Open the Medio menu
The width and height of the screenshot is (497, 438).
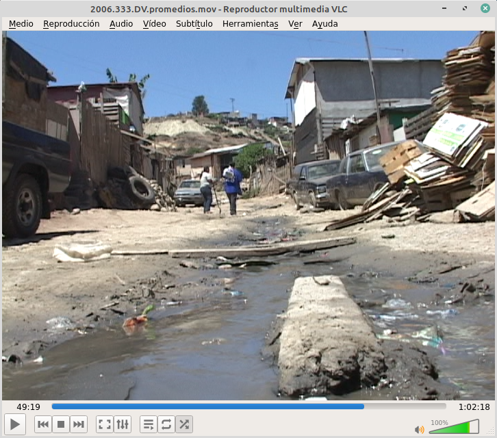tap(21, 24)
